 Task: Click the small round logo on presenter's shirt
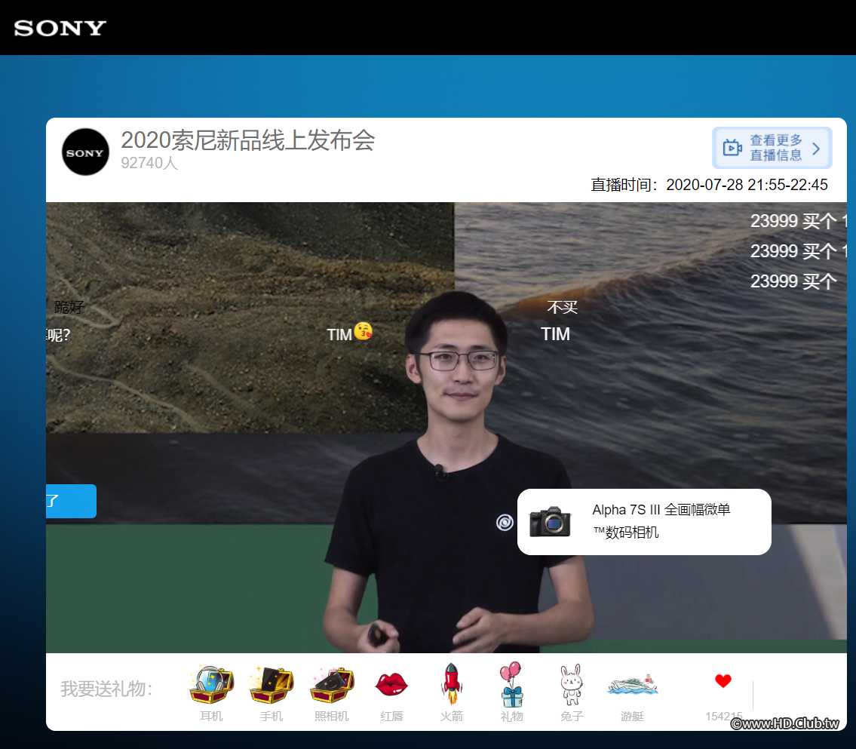pos(505,523)
